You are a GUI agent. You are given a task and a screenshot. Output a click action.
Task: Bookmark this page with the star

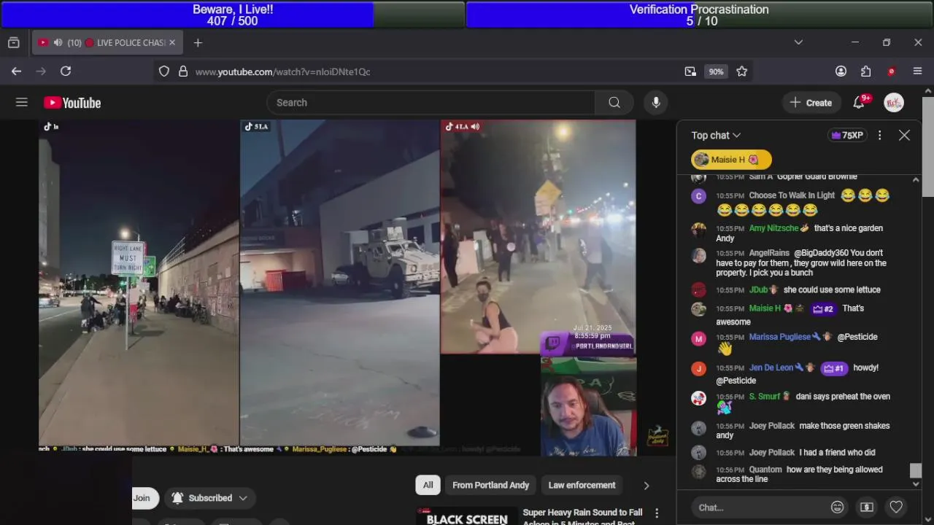742,71
